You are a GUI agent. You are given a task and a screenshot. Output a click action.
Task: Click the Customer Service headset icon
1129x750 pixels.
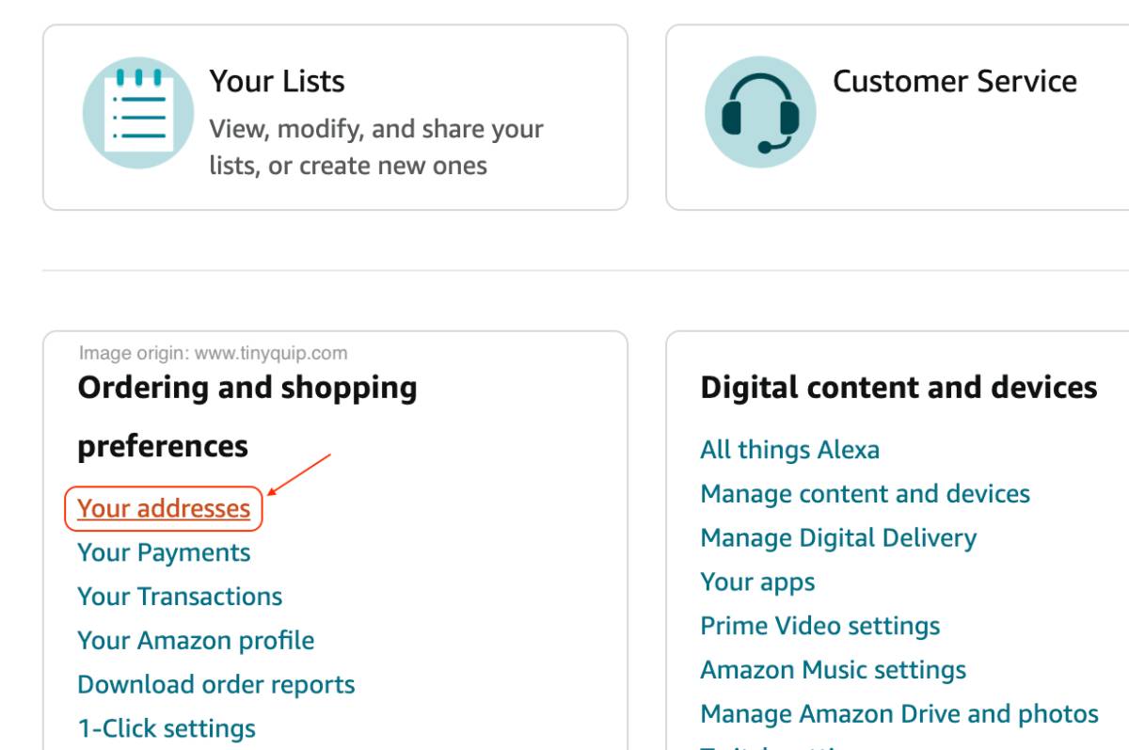click(x=760, y=110)
